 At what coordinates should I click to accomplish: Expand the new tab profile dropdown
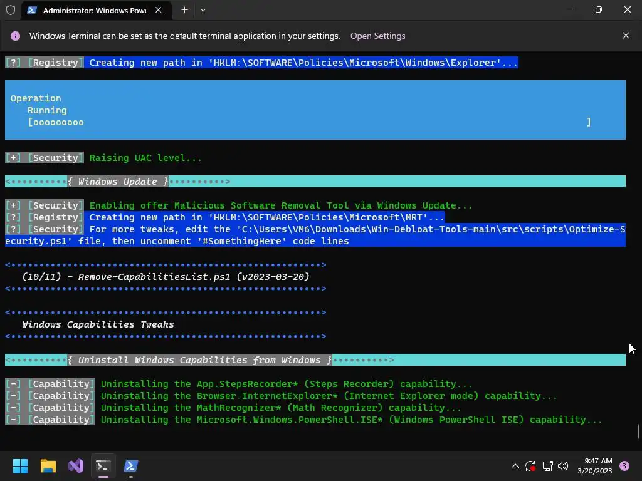click(x=203, y=10)
